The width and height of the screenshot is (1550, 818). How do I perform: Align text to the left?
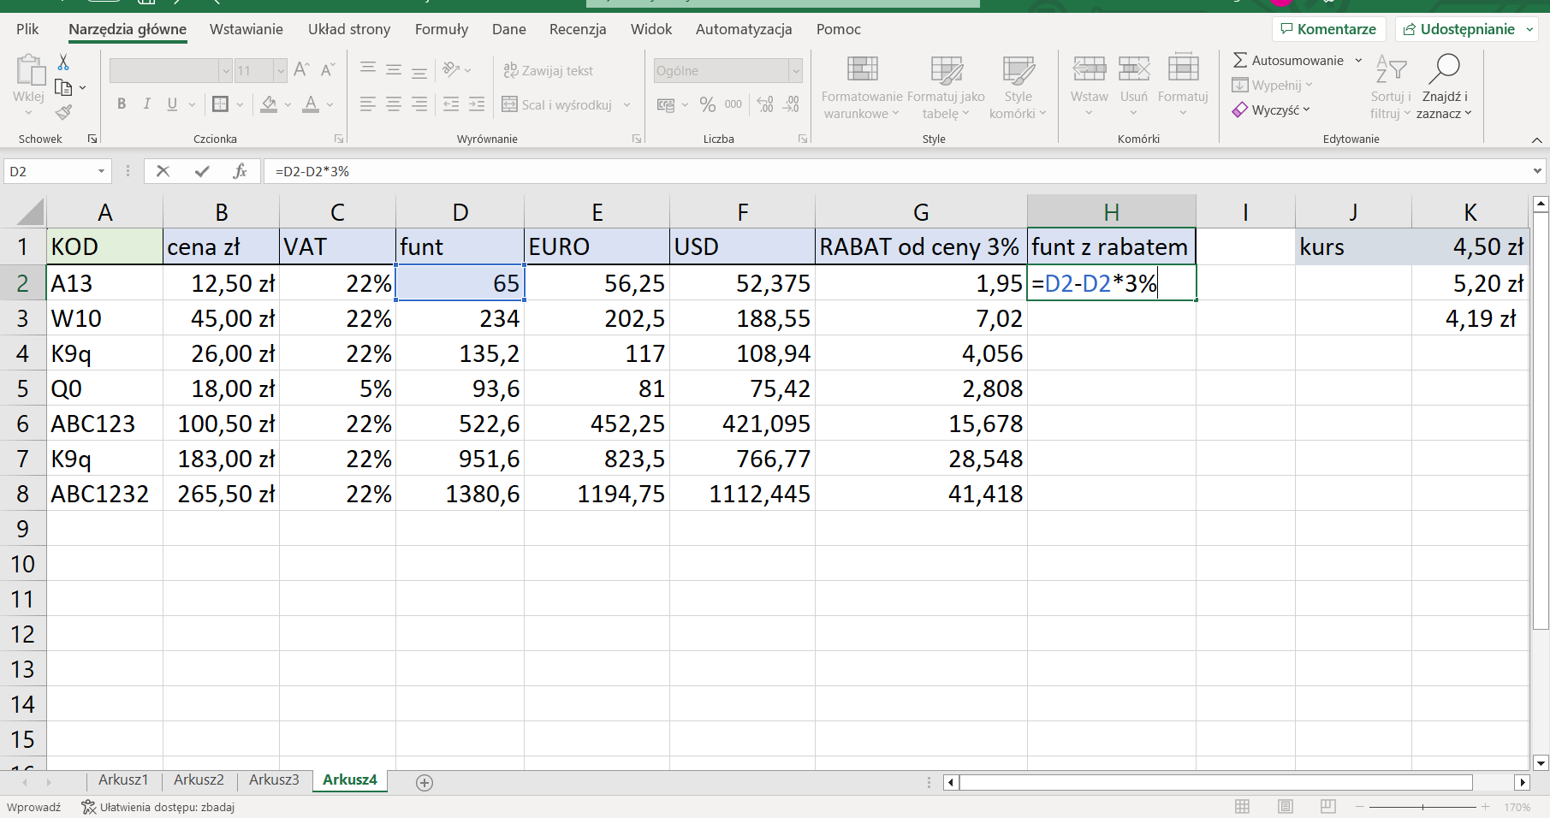(368, 104)
